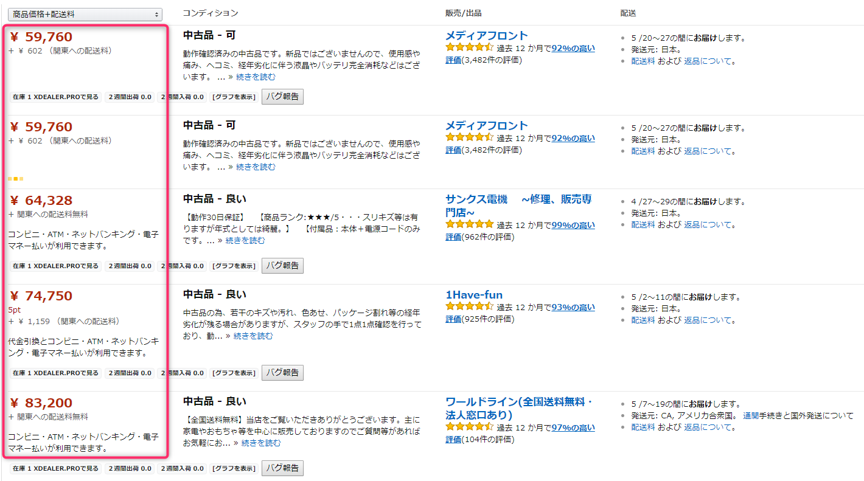
Task: Show graph via グラフを表示 for ¥64,328 listing
Action: pos(234,266)
